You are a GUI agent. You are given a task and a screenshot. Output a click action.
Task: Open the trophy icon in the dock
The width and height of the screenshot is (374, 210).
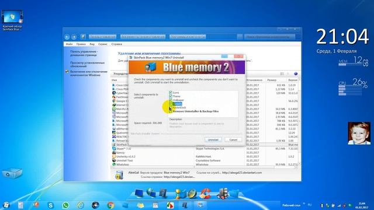click(181, 194)
